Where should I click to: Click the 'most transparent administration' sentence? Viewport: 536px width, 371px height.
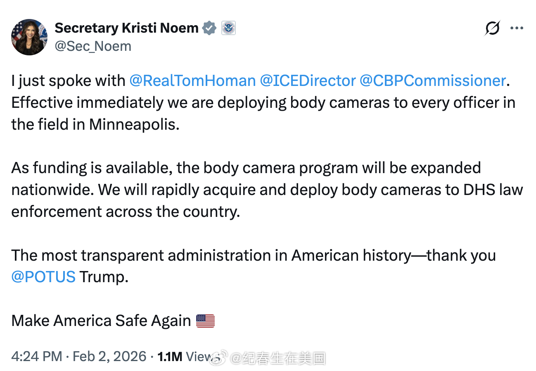[254, 266]
